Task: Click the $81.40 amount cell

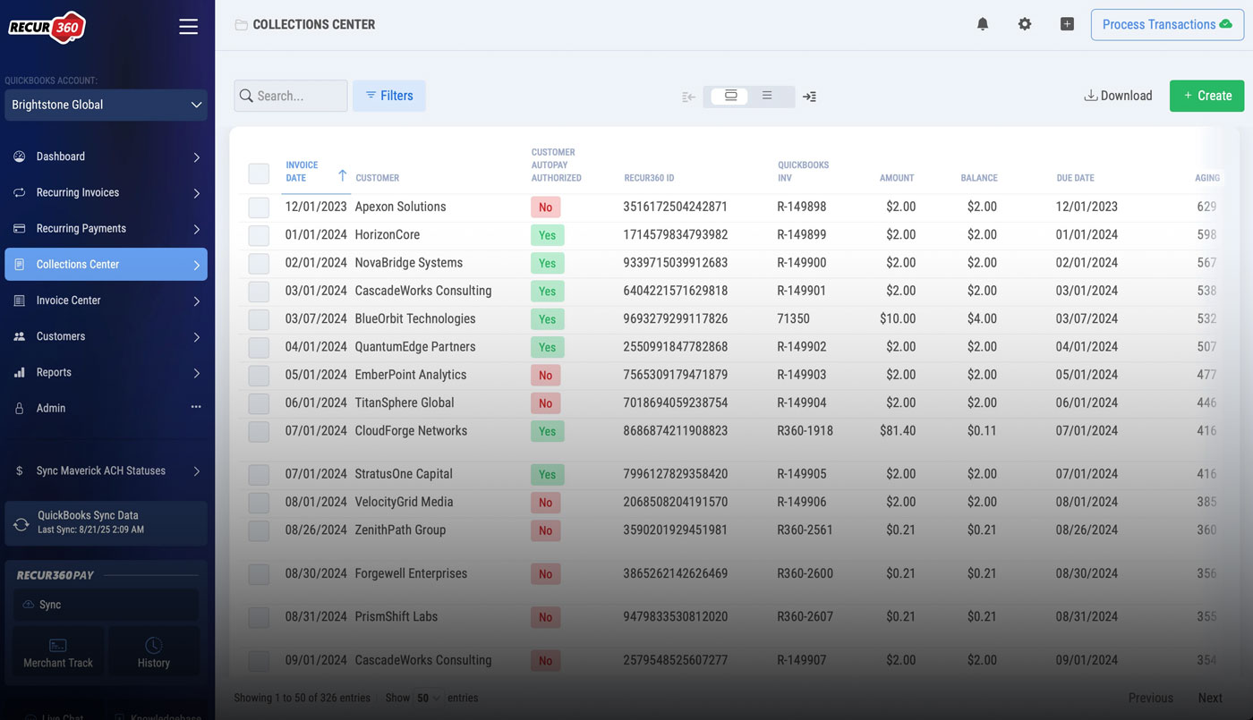Action: pos(898,430)
